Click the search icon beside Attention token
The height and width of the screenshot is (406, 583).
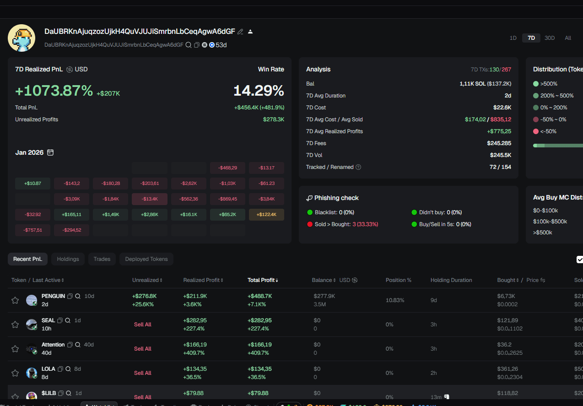[x=78, y=345]
